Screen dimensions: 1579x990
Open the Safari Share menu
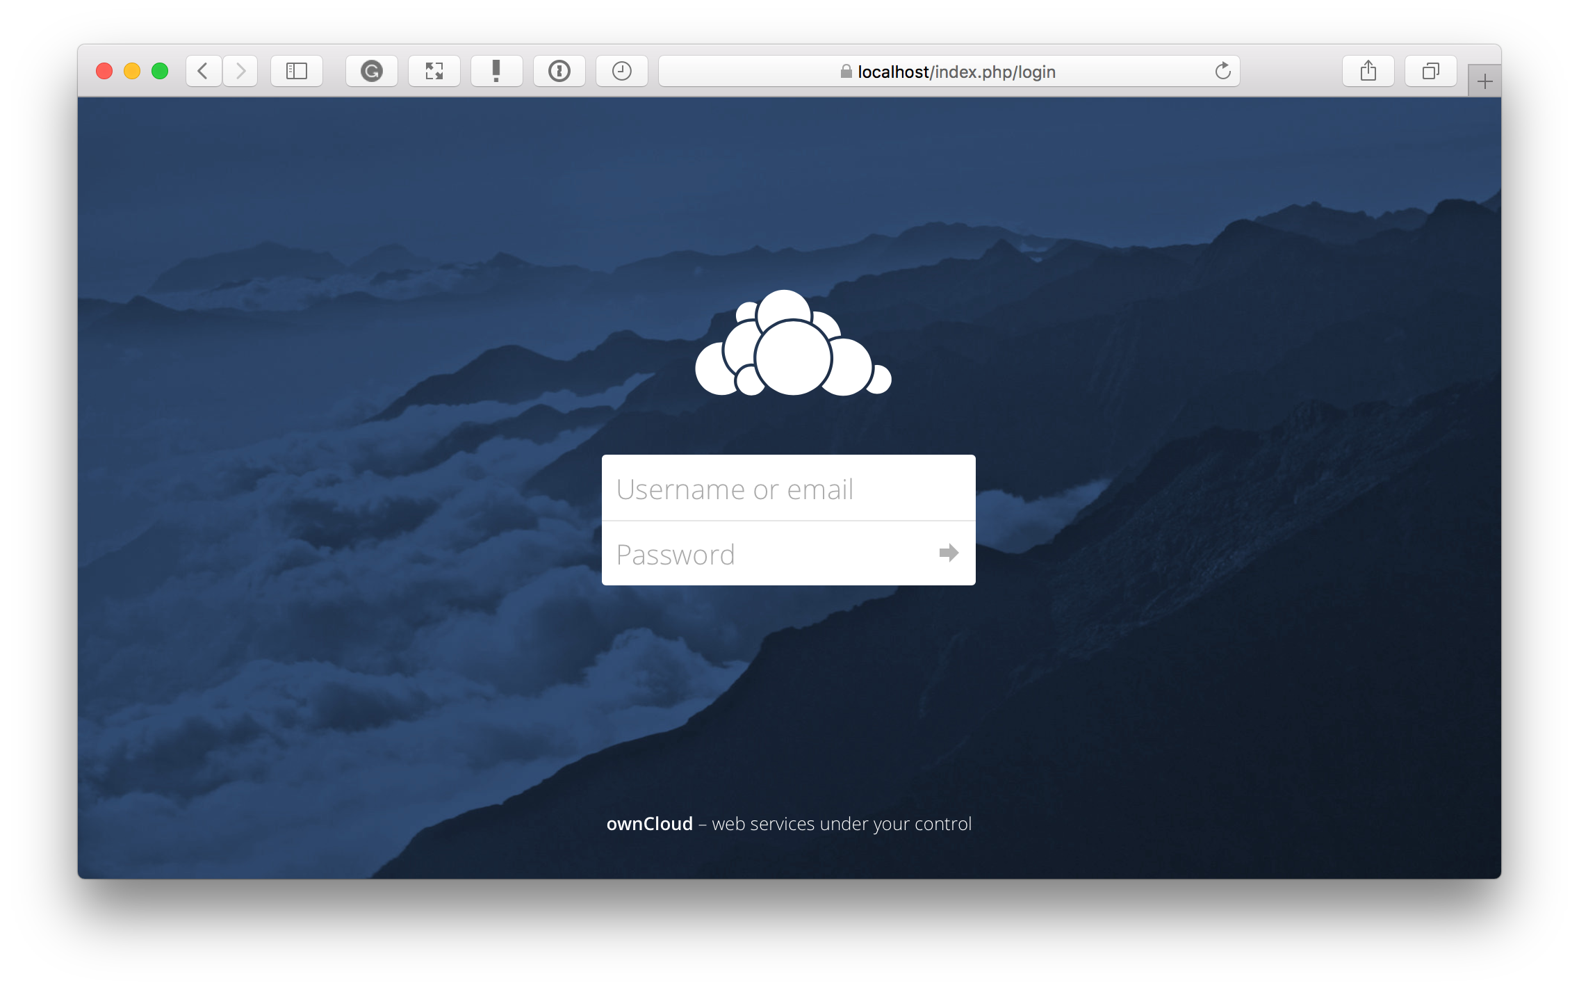1368,71
